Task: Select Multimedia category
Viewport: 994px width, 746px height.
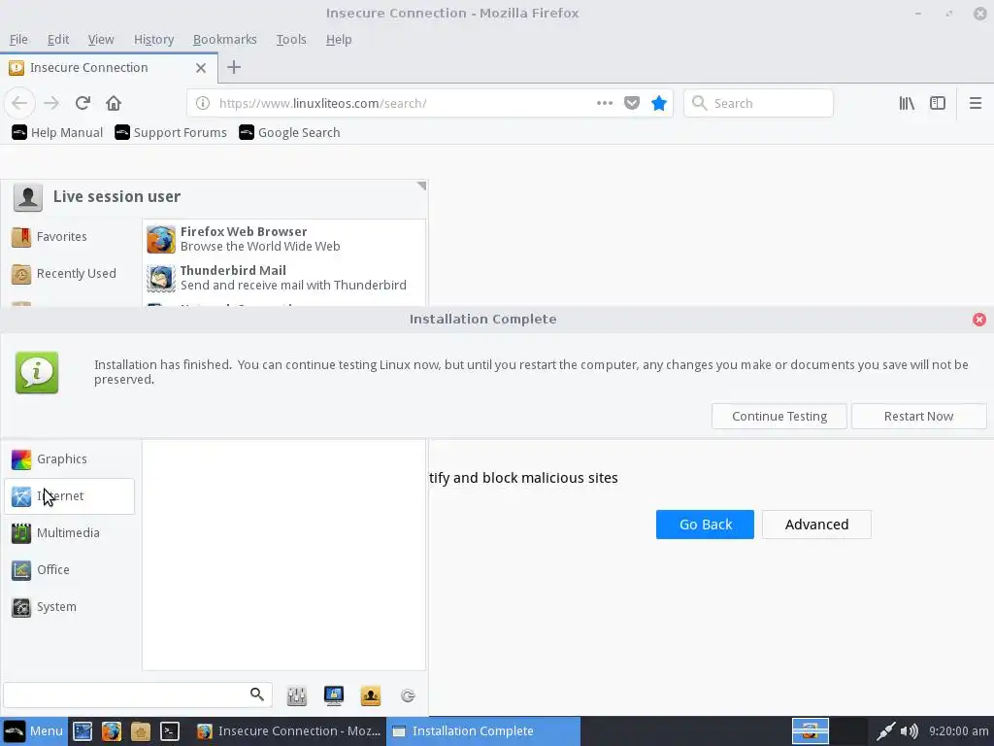Action: 70,533
